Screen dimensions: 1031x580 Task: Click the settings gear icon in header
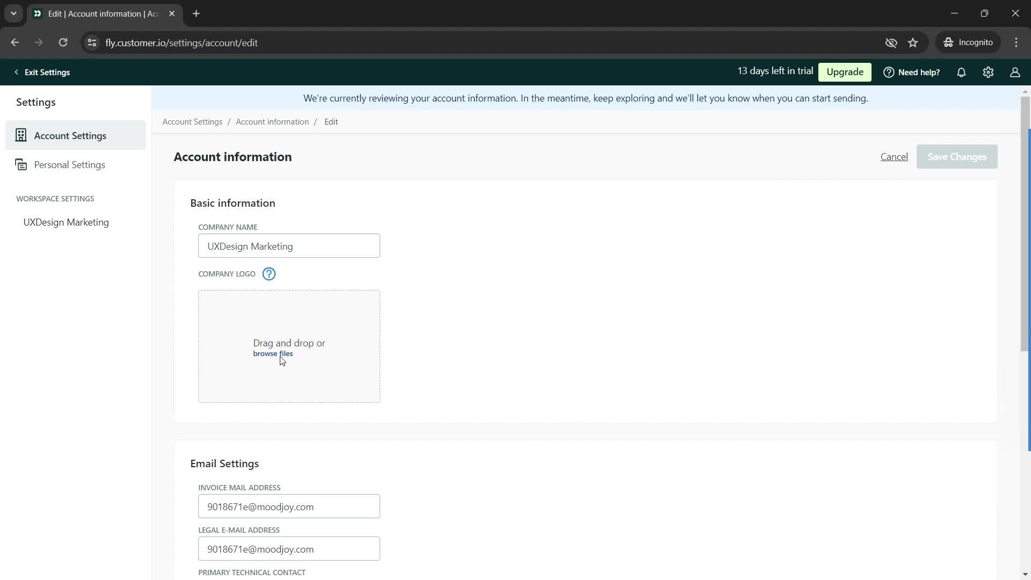[x=989, y=73]
